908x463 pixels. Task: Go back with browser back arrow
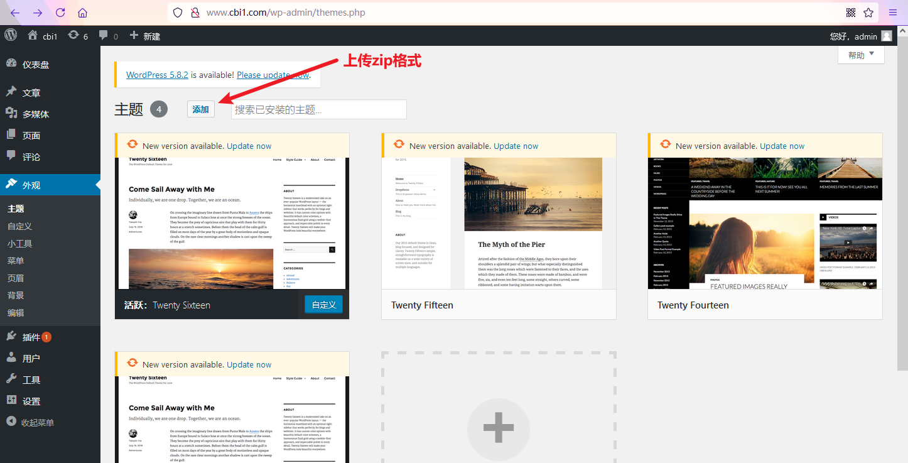(15, 13)
